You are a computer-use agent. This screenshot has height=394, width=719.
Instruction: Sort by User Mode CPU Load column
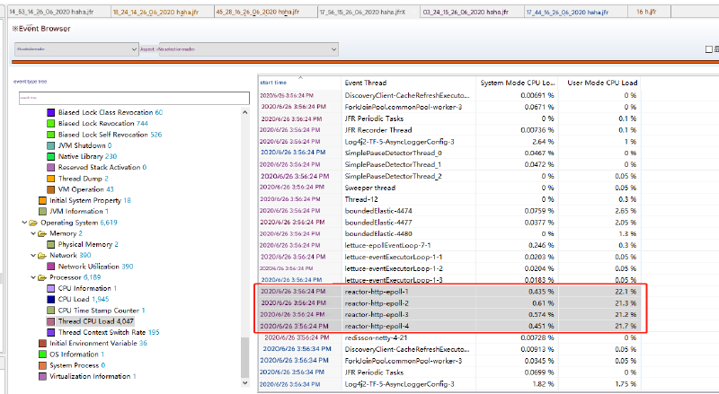599,82
